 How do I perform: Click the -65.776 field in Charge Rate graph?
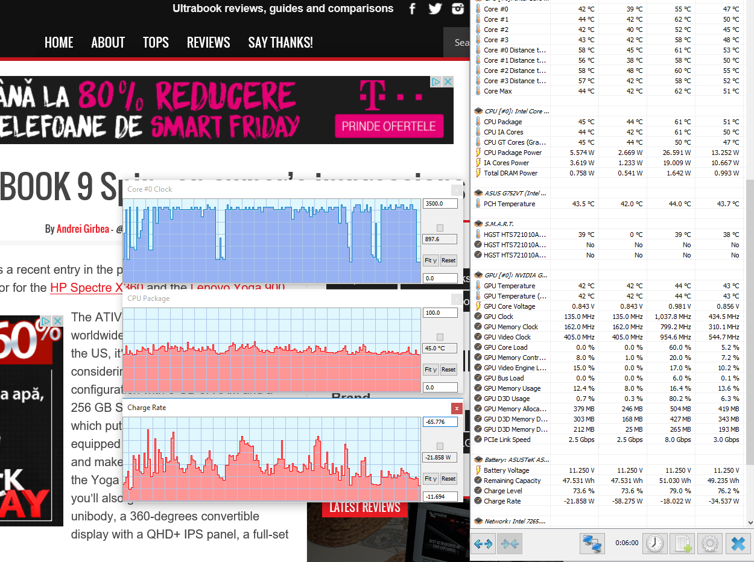(x=440, y=422)
